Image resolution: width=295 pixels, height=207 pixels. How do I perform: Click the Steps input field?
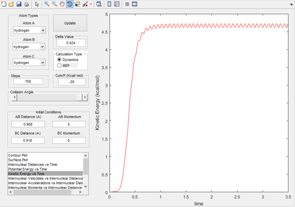point(29,82)
